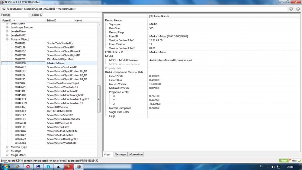Click the Normal Dampener value 0.250000
The height and width of the screenshot is (170, 302).
(x=154, y=108)
